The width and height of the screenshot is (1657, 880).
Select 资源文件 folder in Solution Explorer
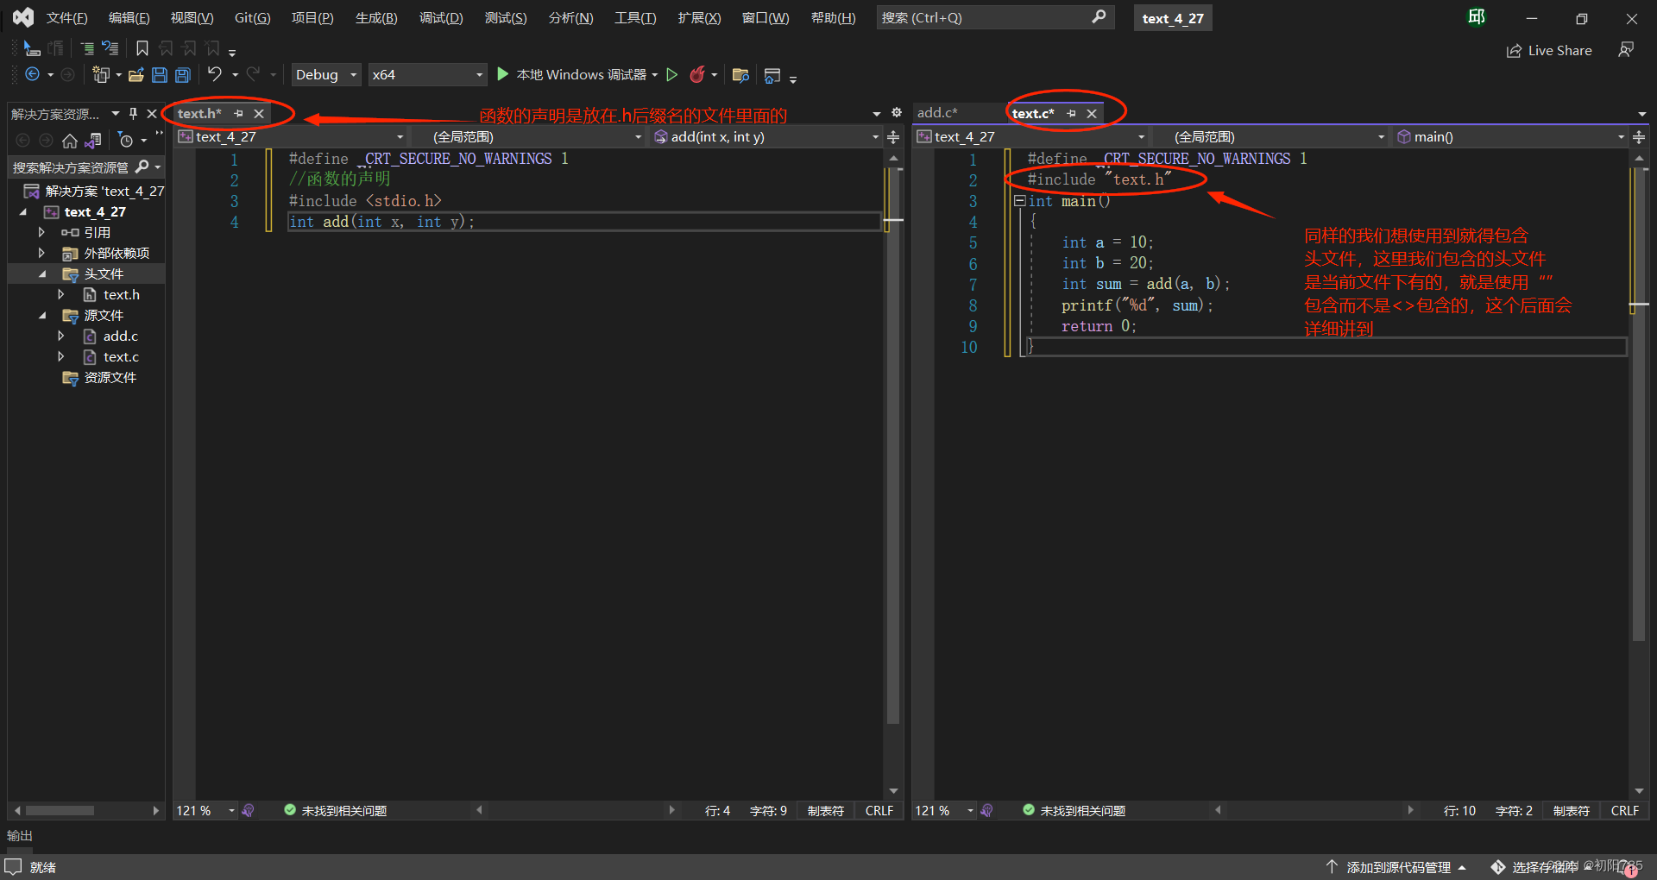(x=110, y=377)
